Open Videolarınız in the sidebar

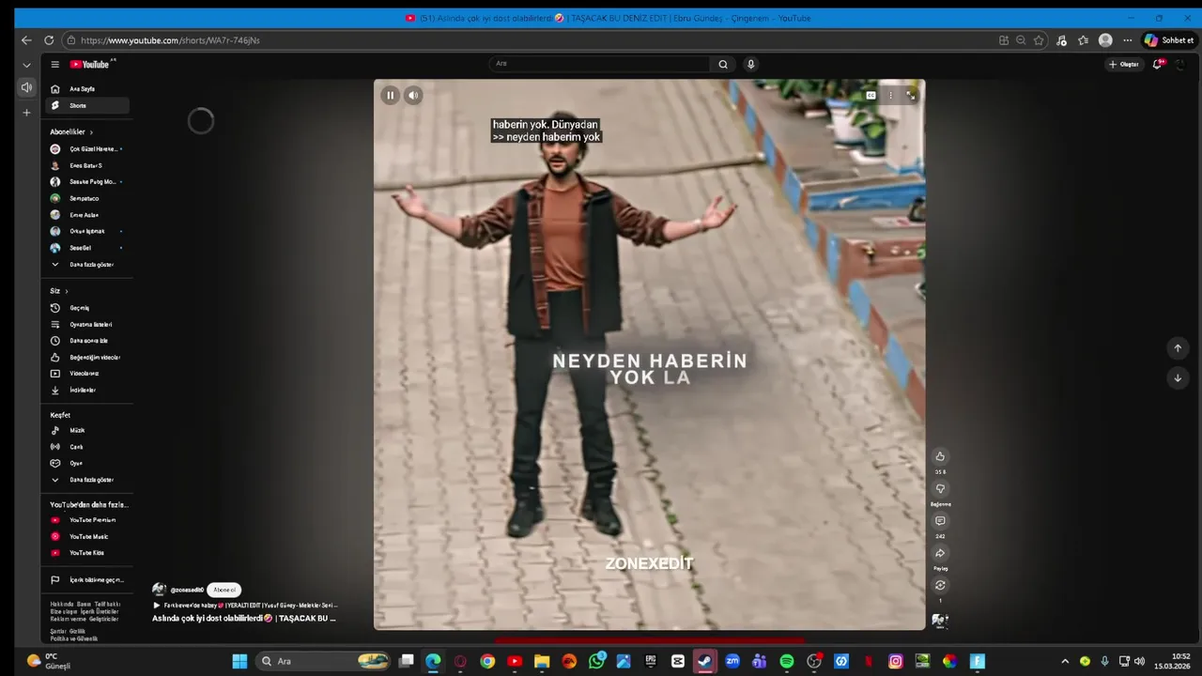85,374
